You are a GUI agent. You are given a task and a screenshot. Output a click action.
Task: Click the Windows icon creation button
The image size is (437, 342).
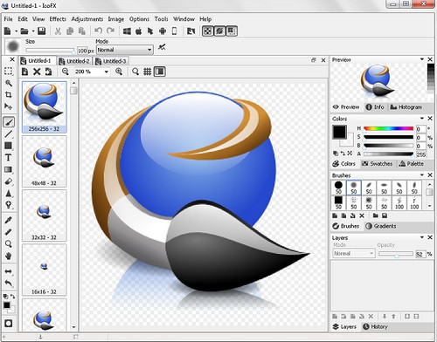coord(127,31)
